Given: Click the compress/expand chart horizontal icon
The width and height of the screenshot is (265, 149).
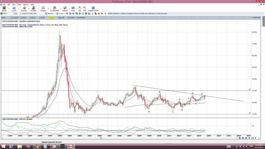Looking at the screenshot, I should pos(249,138).
